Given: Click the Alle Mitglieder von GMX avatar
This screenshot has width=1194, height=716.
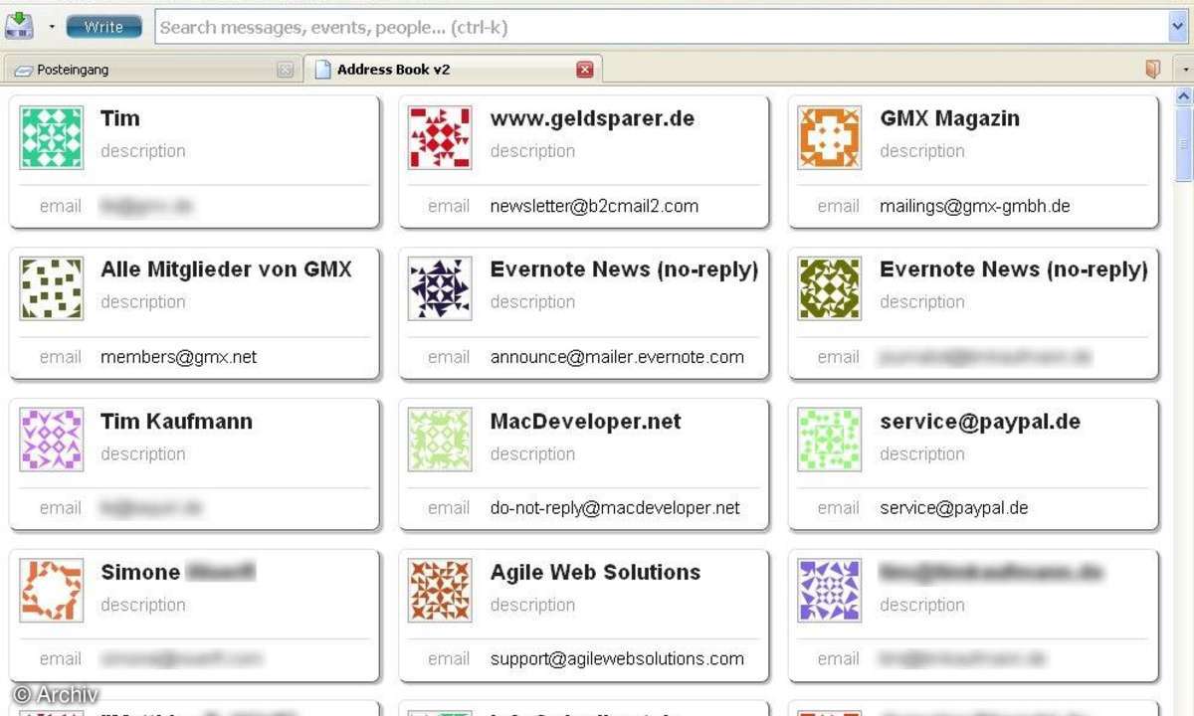Looking at the screenshot, I should click(52, 288).
